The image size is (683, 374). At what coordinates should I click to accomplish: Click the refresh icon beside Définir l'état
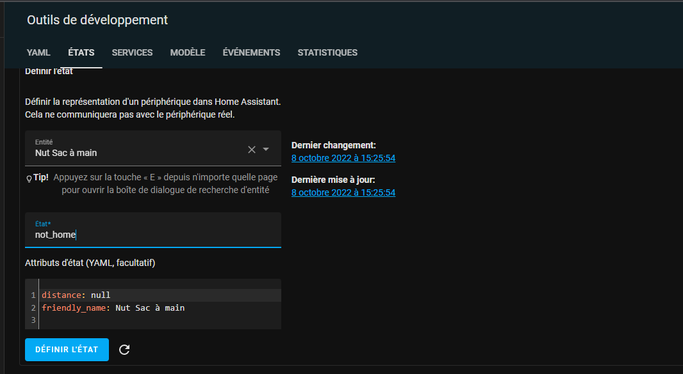[x=125, y=349]
